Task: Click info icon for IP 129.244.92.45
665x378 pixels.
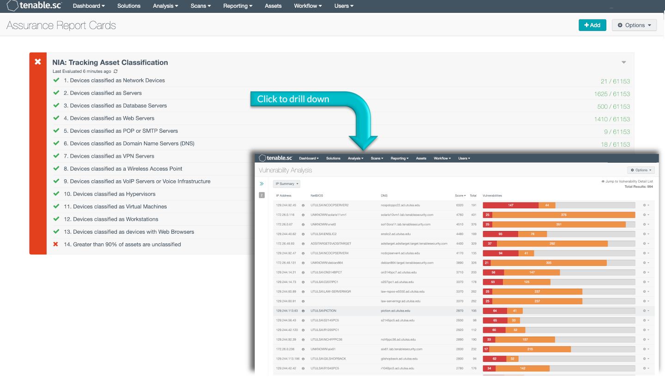Action: coord(303,205)
